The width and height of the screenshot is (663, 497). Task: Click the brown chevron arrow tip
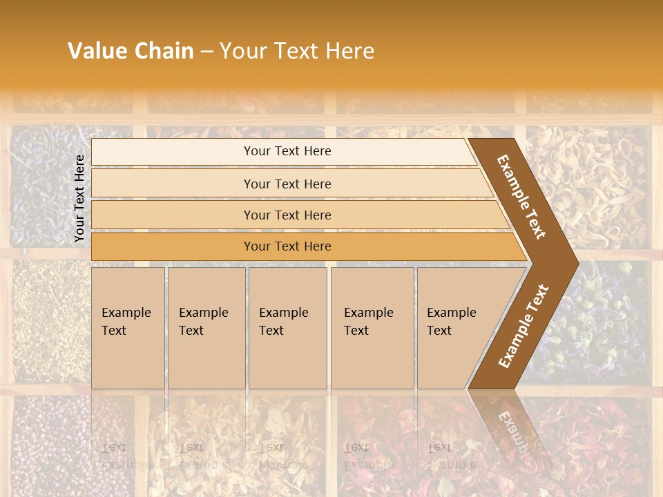click(x=568, y=263)
